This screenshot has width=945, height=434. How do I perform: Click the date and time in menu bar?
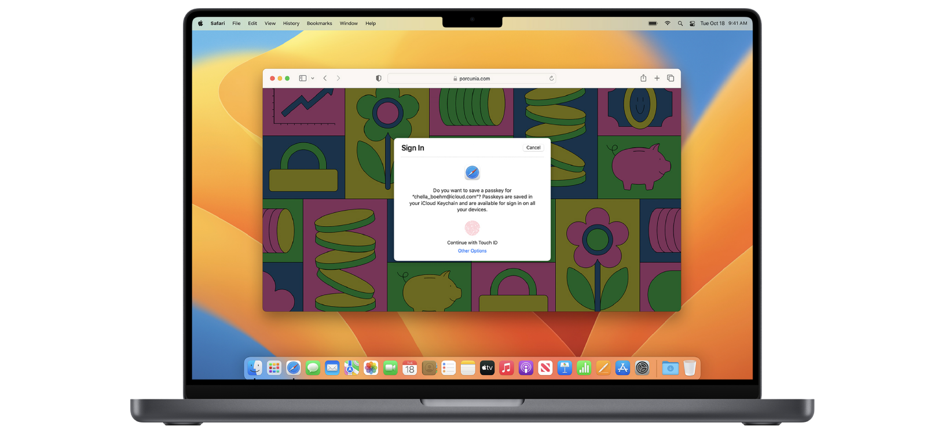(724, 24)
